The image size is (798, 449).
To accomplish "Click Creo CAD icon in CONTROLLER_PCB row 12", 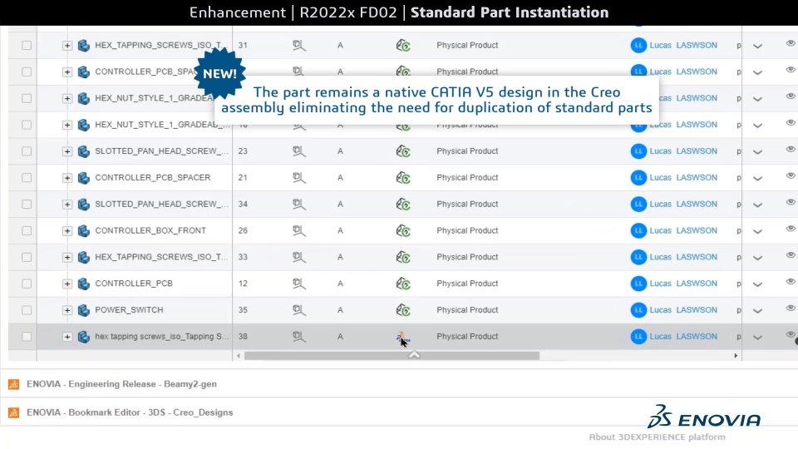I will [403, 284].
